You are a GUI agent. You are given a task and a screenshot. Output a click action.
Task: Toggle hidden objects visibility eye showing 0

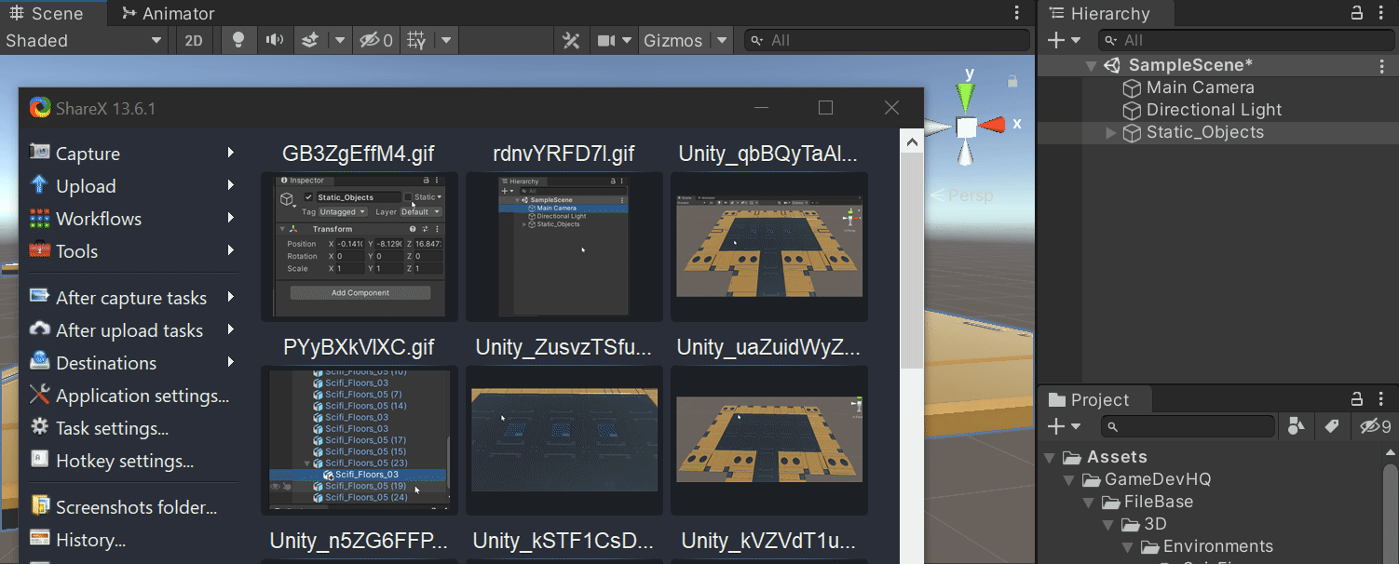pos(376,40)
